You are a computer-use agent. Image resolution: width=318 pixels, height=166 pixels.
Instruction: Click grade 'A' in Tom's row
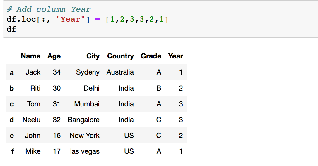pos(159,104)
